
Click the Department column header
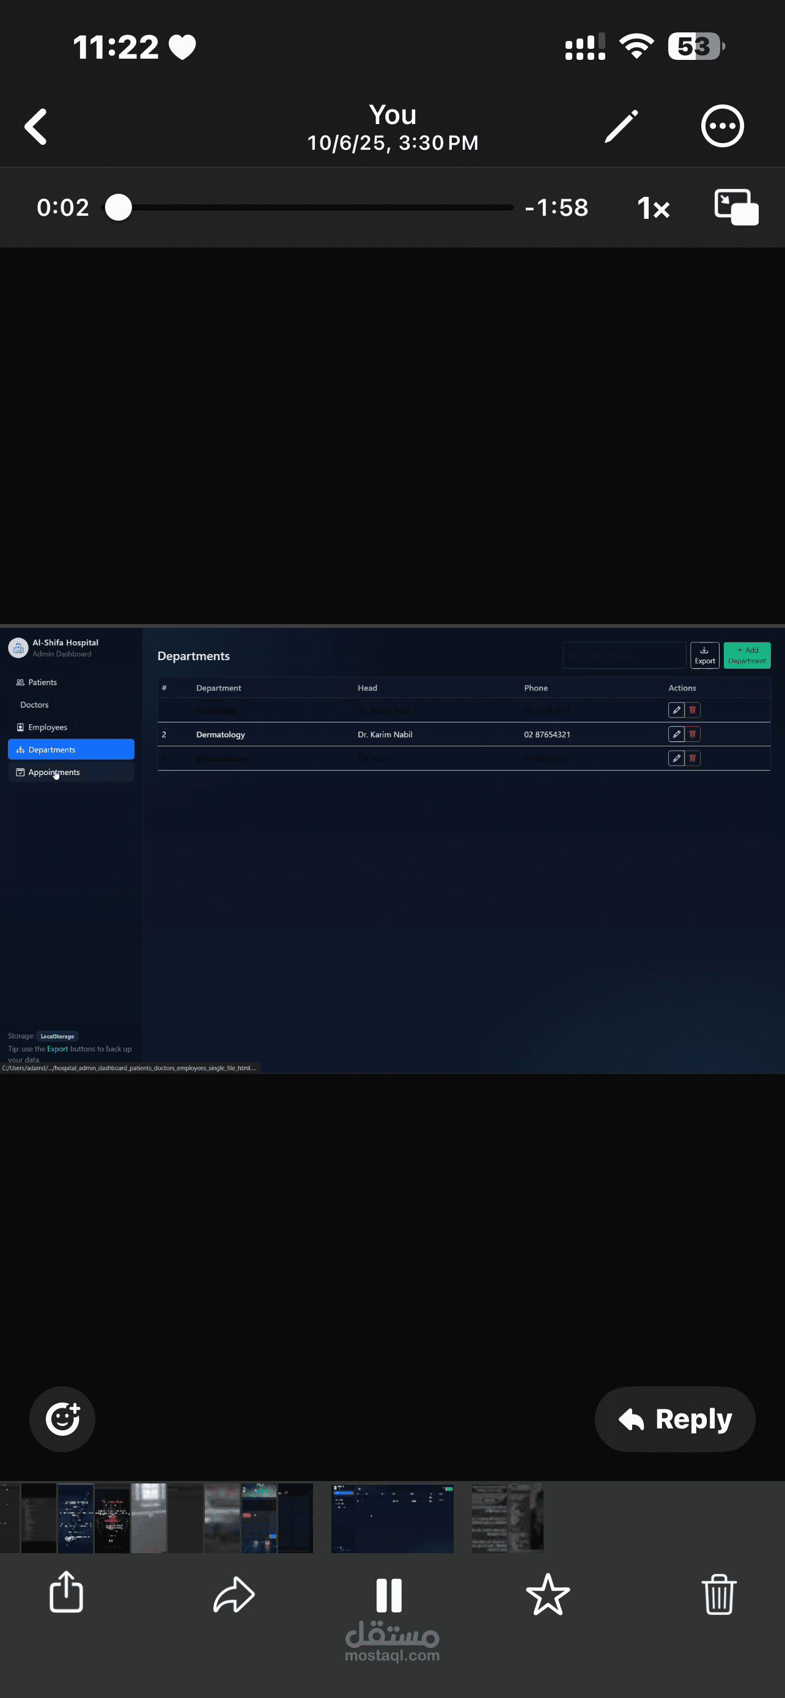point(219,688)
